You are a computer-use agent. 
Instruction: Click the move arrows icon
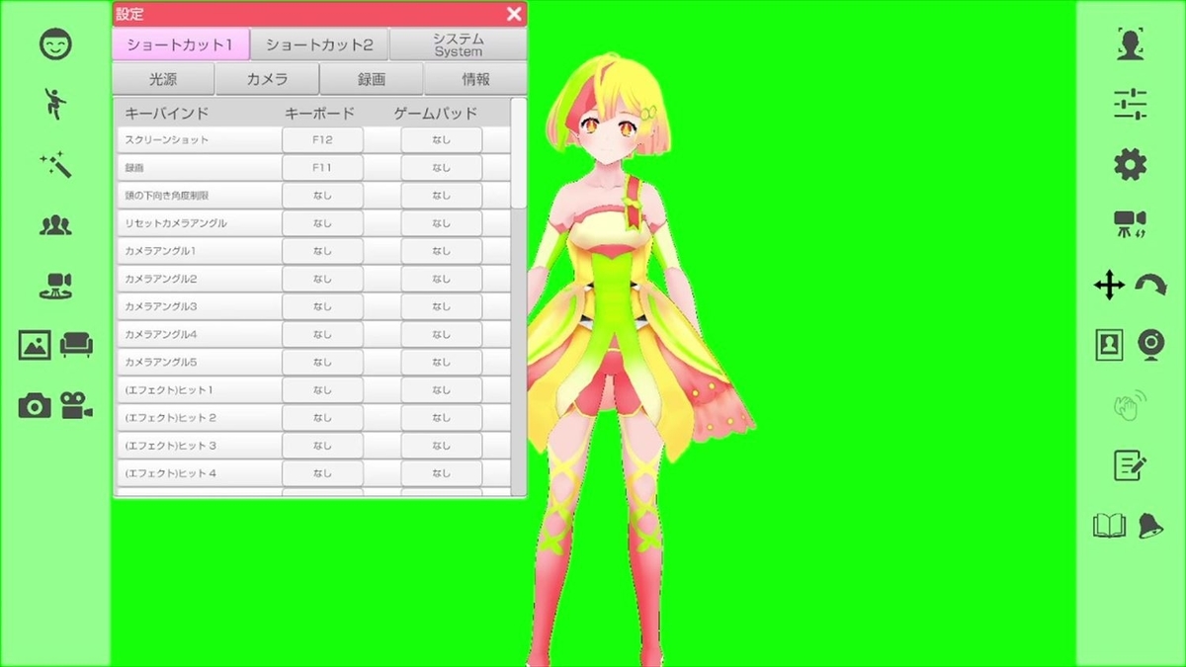click(1109, 287)
